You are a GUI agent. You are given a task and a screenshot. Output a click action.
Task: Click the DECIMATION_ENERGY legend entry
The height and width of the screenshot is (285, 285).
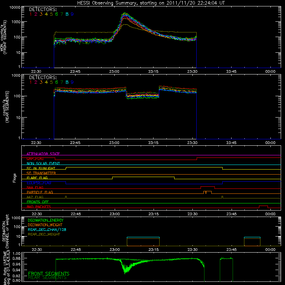46,220
